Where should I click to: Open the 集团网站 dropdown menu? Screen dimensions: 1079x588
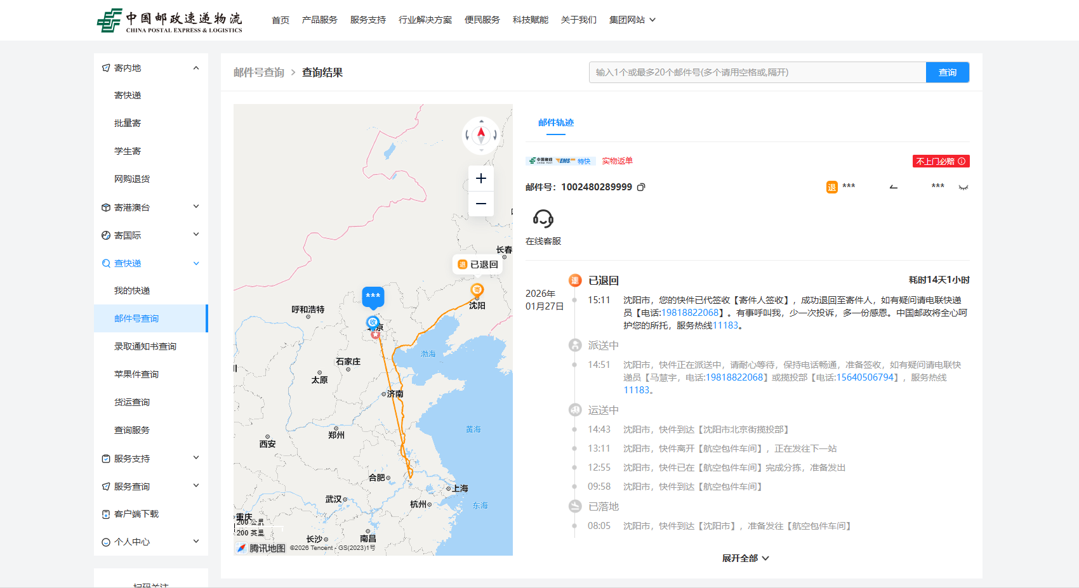click(632, 20)
